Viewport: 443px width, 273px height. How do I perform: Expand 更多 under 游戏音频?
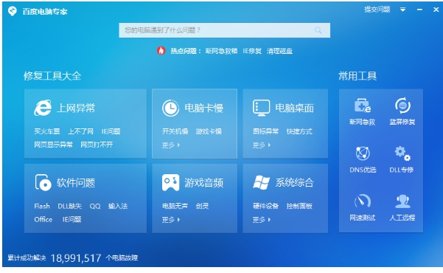tap(171, 220)
